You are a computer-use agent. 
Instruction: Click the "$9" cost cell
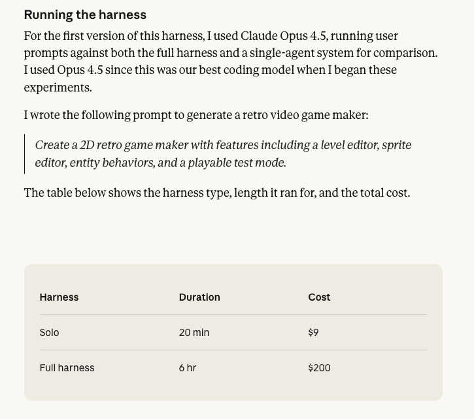(313, 333)
